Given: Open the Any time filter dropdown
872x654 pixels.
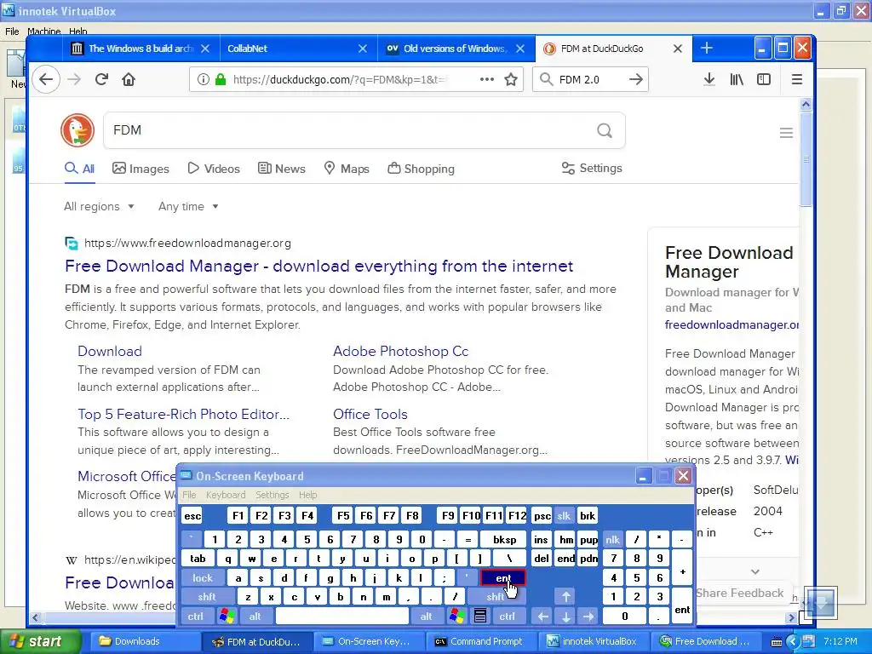Looking at the screenshot, I should coord(188,206).
